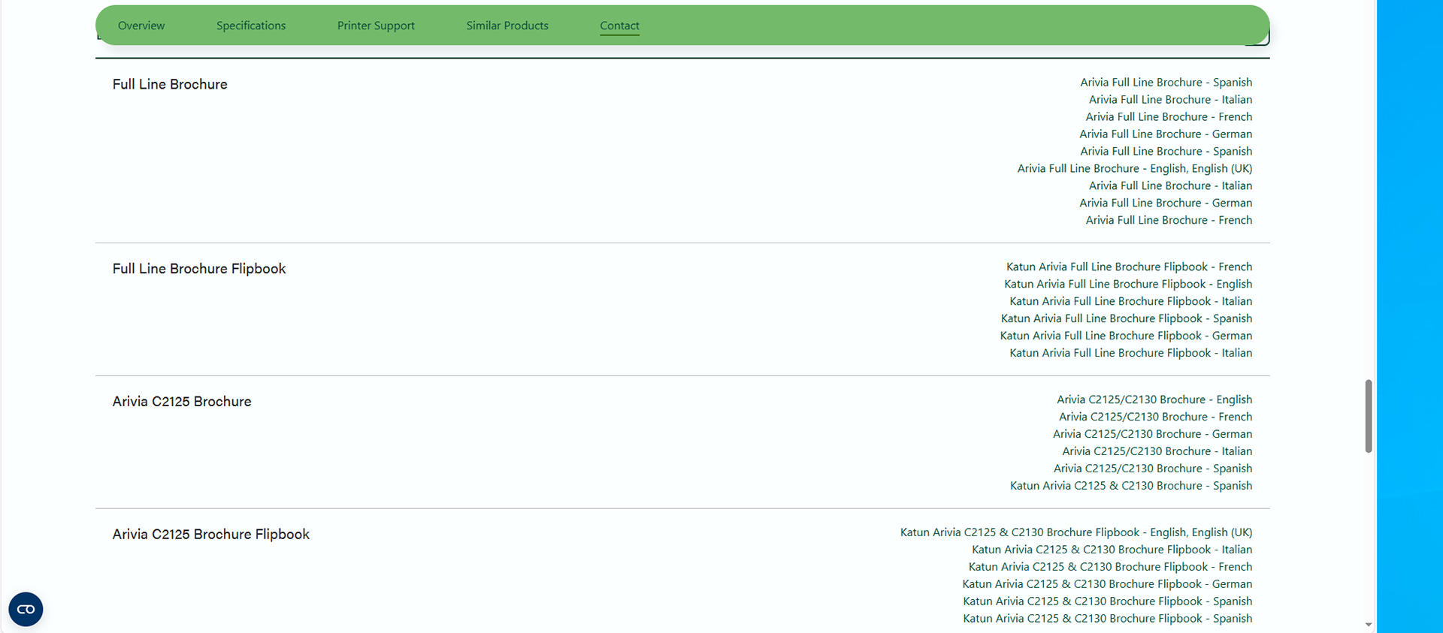The image size is (1443, 633).
Task: Open Arivia C2125/C2130 Brochure - Italian
Action: (1157, 451)
